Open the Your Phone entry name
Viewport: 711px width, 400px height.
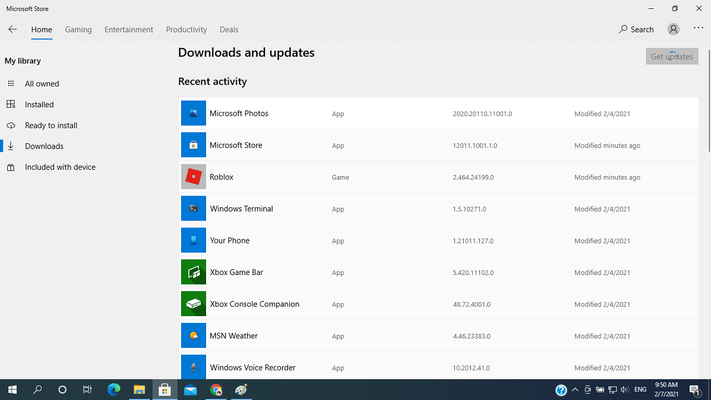tap(229, 241)
